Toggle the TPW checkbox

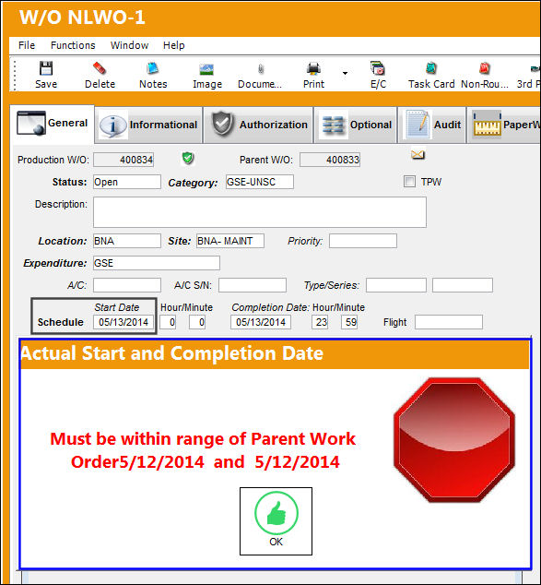[x=409, y=182]
